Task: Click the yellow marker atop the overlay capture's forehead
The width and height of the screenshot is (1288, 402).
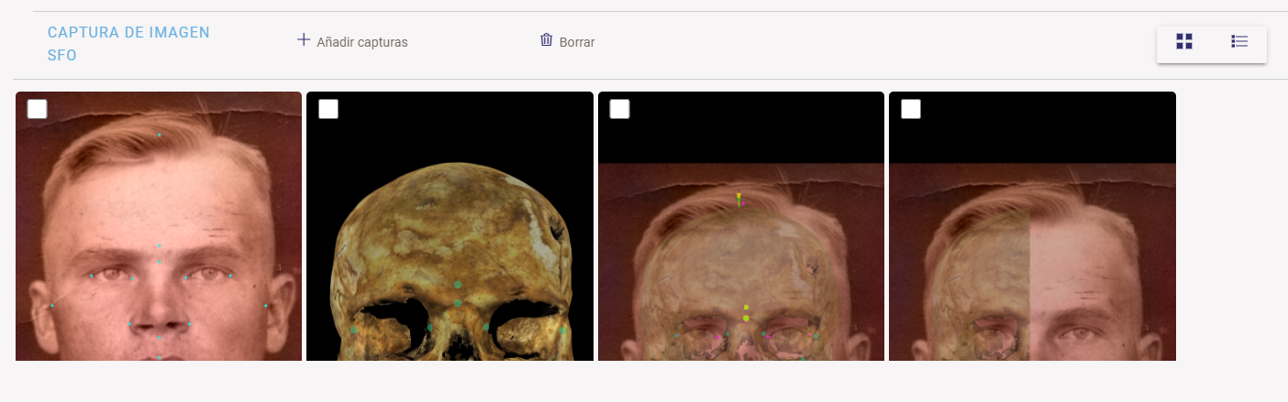Action: click(738, 197)
